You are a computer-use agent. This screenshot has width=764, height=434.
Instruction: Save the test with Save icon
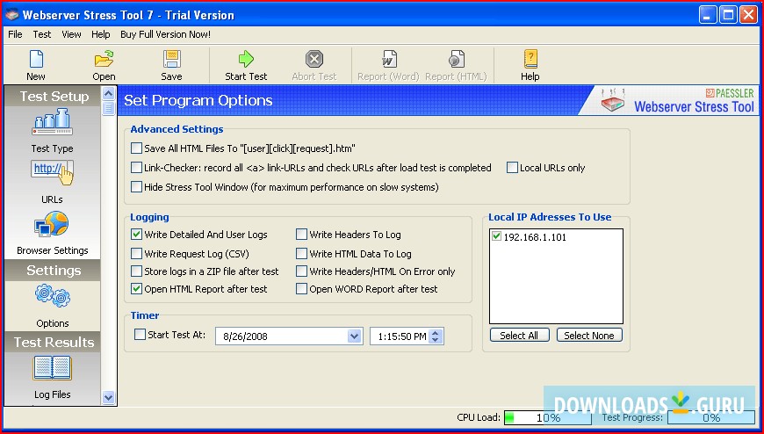point(171,60)
